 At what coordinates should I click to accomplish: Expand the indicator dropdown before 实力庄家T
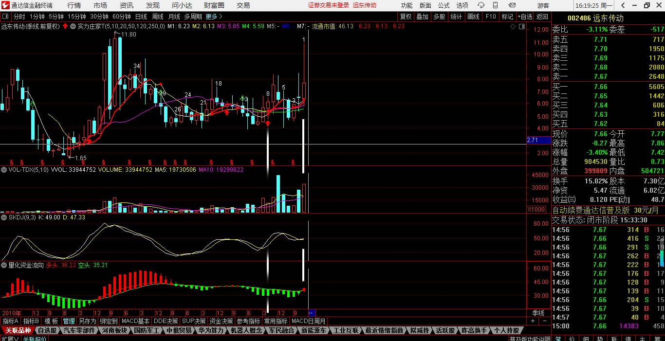(x=73, y=26)
